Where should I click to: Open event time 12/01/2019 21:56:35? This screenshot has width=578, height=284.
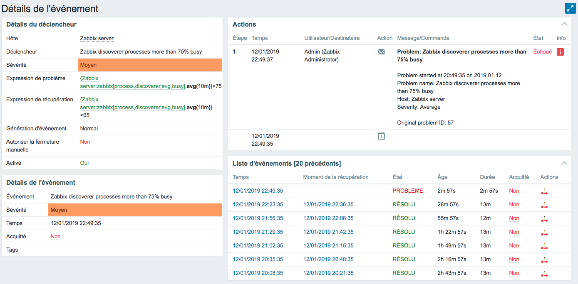coord(258,218)
